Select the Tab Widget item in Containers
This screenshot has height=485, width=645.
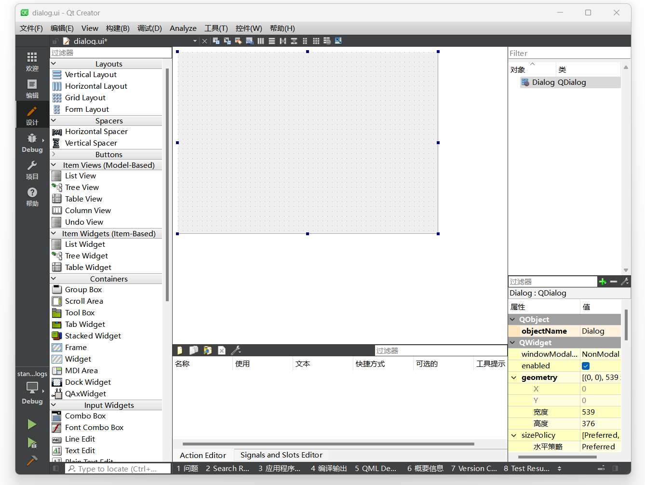tap(85, 324)
